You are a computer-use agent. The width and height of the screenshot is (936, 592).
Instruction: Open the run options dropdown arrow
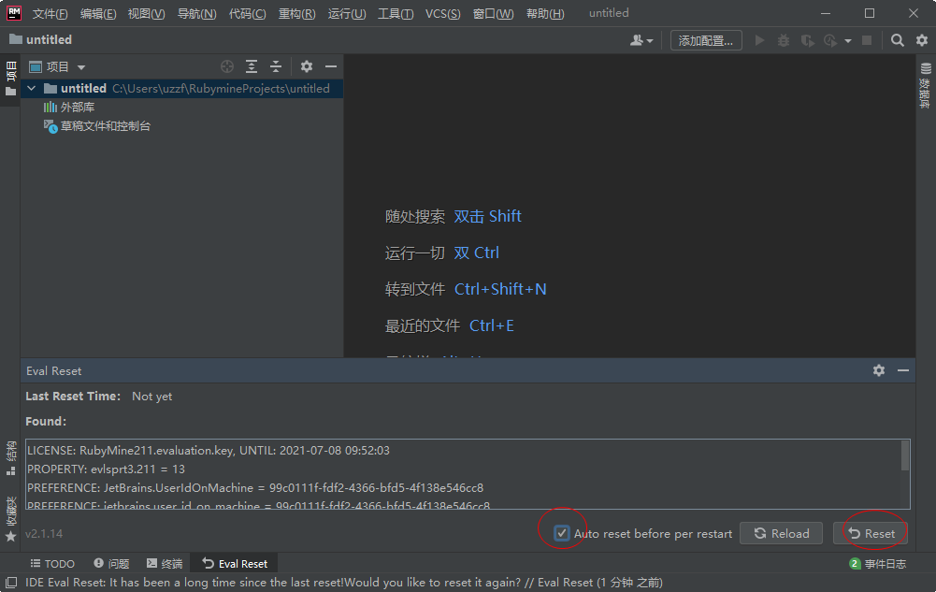[x=848, y=40]
